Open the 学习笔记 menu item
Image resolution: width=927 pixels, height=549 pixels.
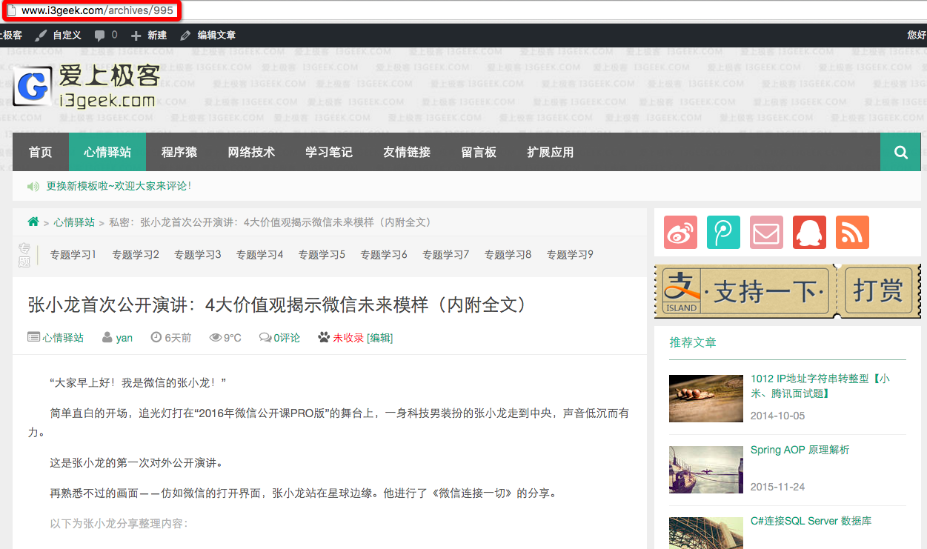pyautogui.click(x=329, y=152)
